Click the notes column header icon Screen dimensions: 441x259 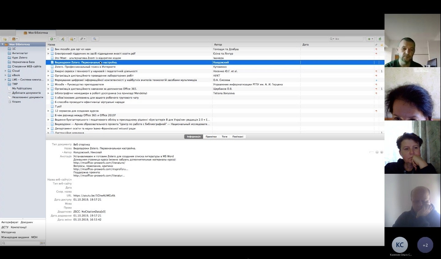click(382, 45)
